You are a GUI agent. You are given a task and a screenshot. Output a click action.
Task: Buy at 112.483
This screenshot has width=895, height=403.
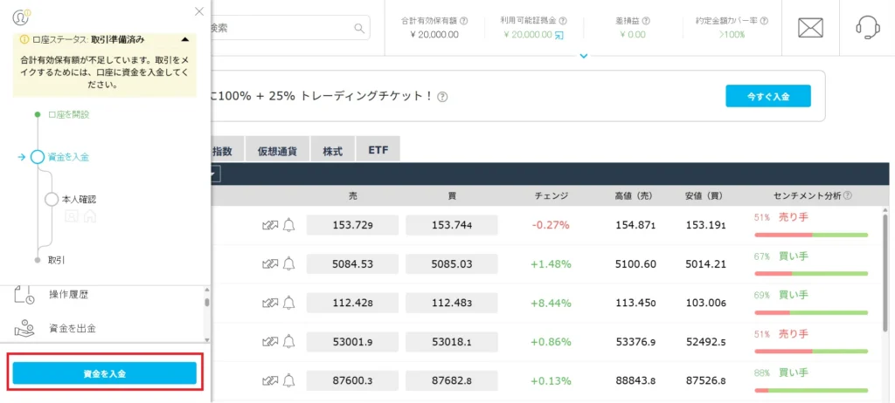click(452, 303)
